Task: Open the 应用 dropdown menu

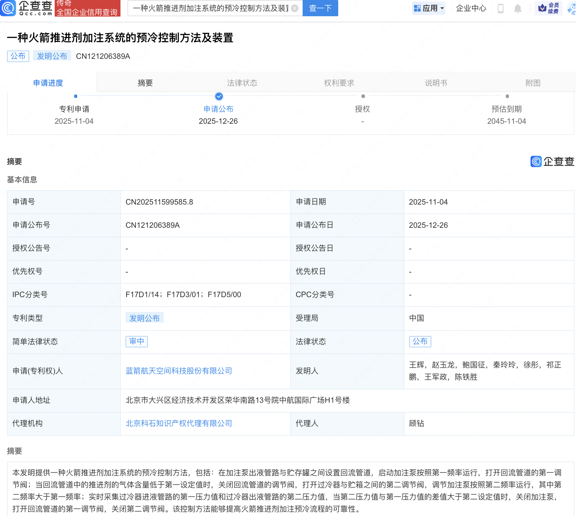Action: pyautogui.click(x=429, y=8)
